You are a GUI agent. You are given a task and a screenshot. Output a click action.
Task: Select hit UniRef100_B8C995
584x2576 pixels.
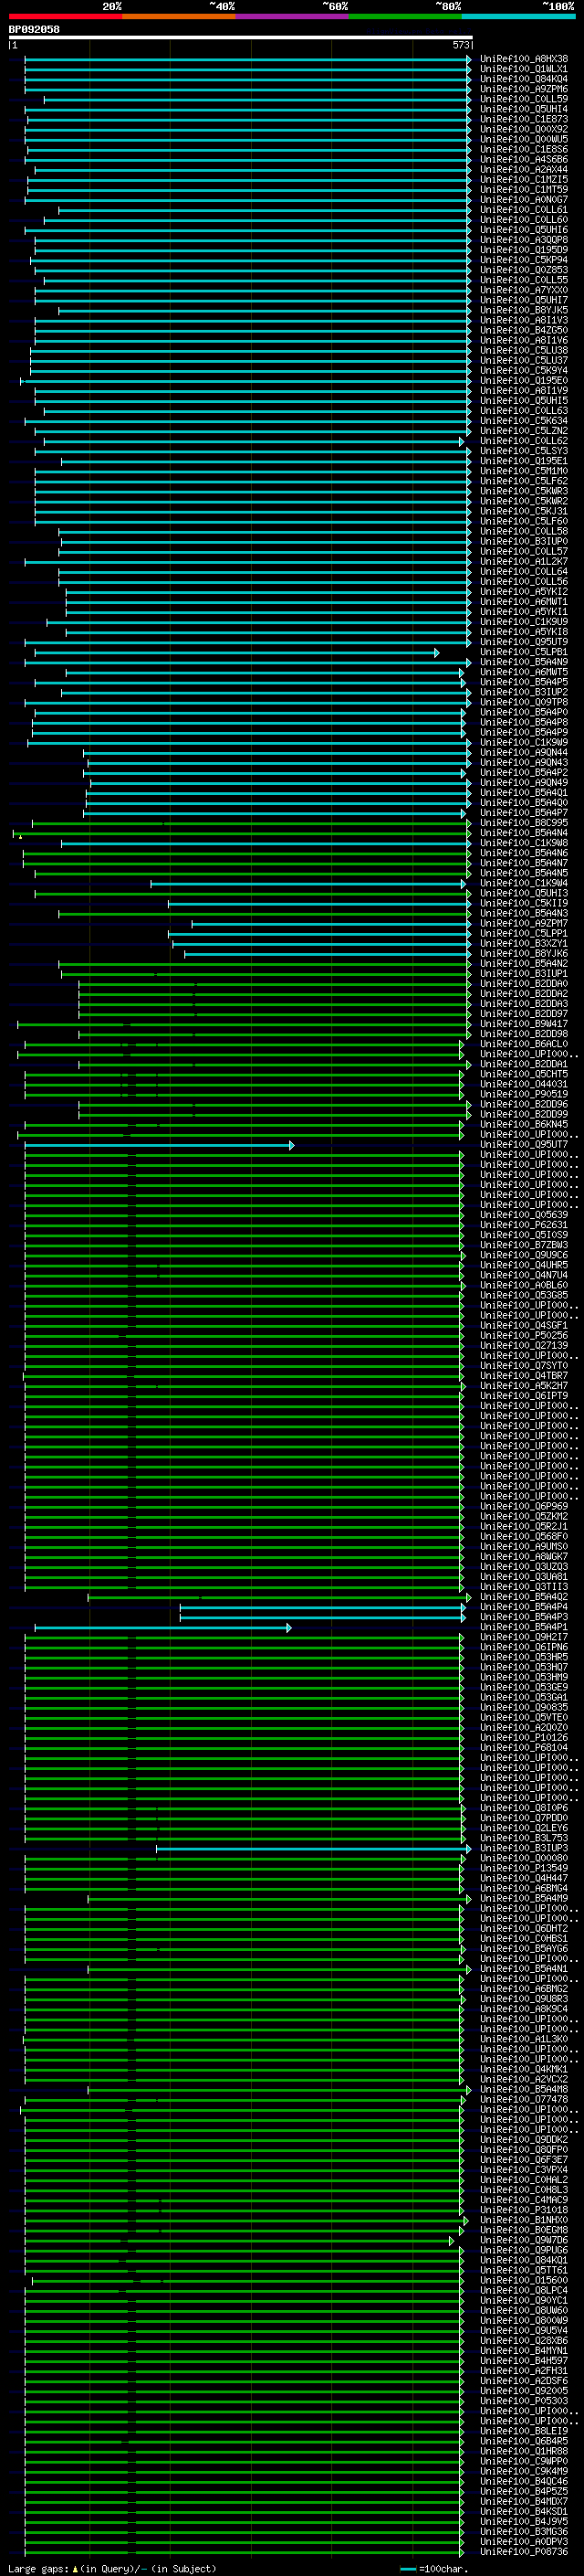pyautogui.click(x=523, y=822)
